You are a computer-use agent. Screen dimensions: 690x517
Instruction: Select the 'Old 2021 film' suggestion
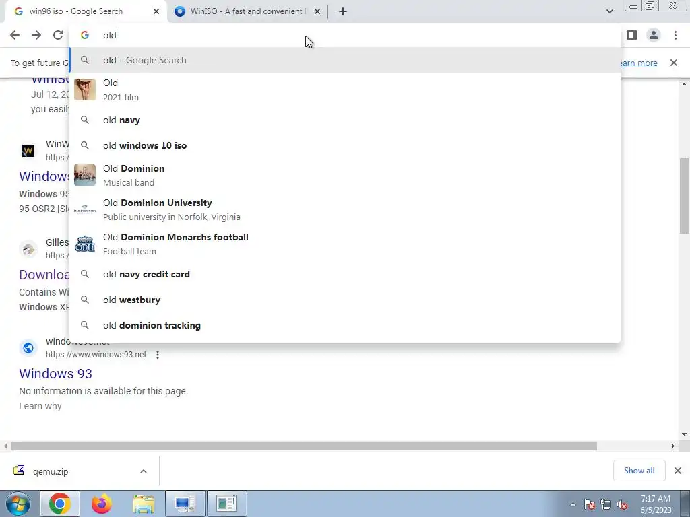[345, 90]
